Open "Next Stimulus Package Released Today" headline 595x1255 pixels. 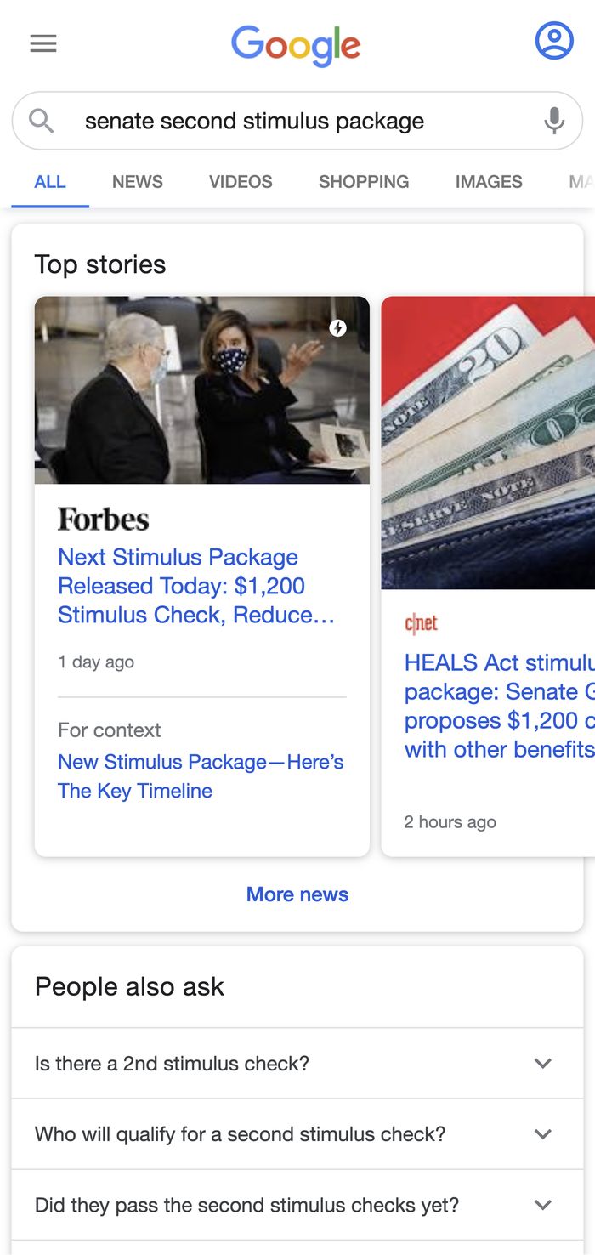pyautogui.click(x=195, y=586)
